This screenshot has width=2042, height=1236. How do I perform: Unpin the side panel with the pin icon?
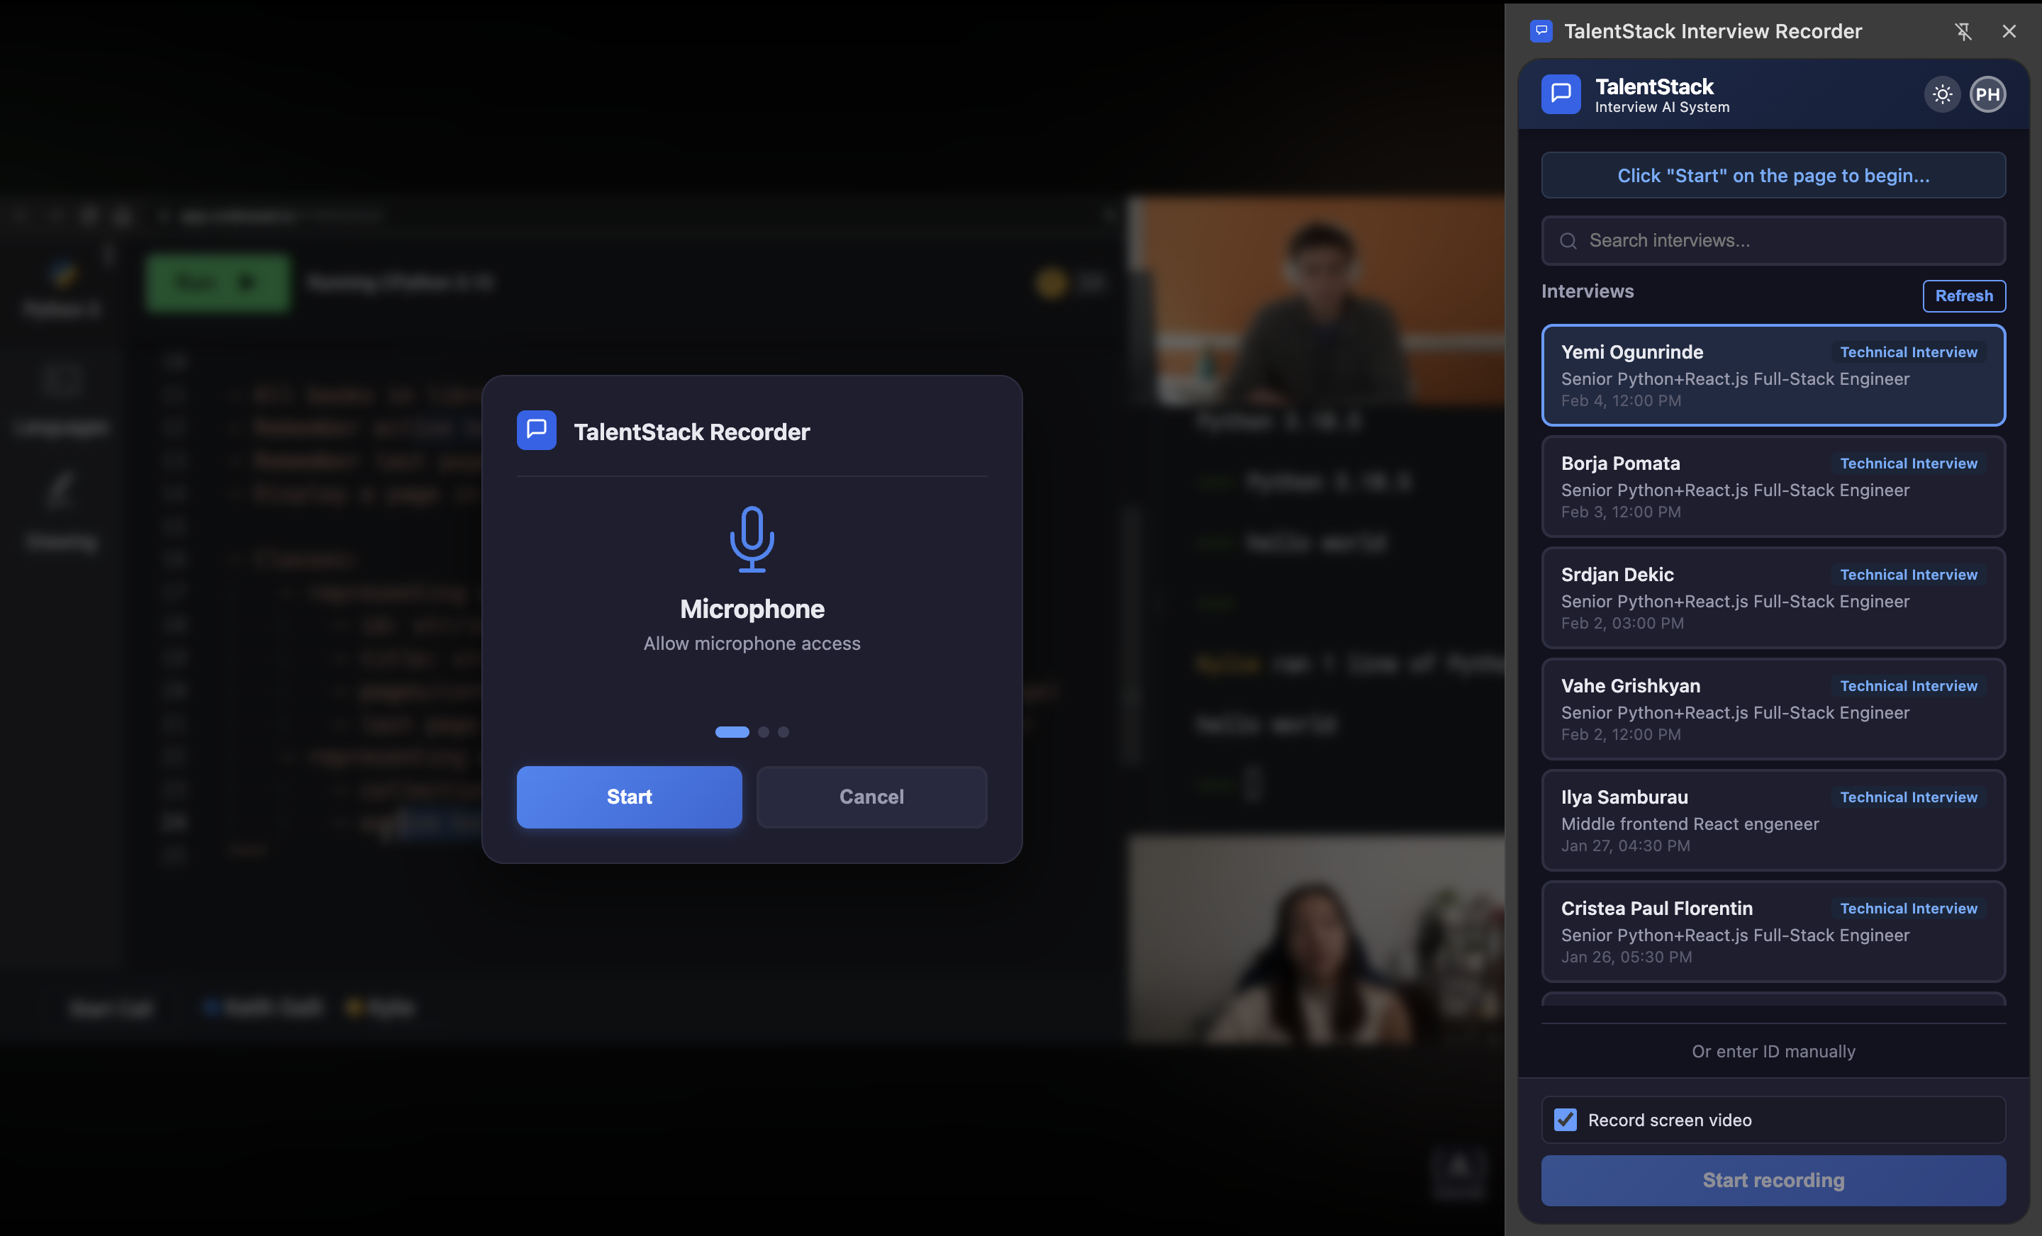tap(1963, 31)
